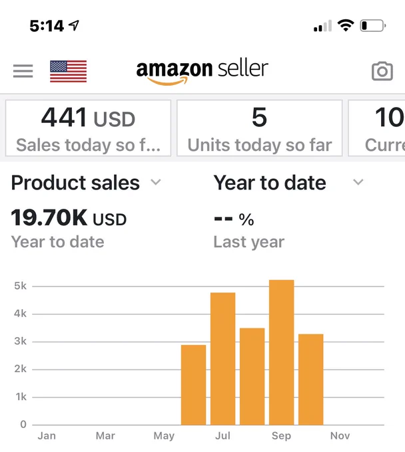The width and height of the screenshot is (405, 452).
Task: Select the Units today so far card
Action: (x=259, y=128)
